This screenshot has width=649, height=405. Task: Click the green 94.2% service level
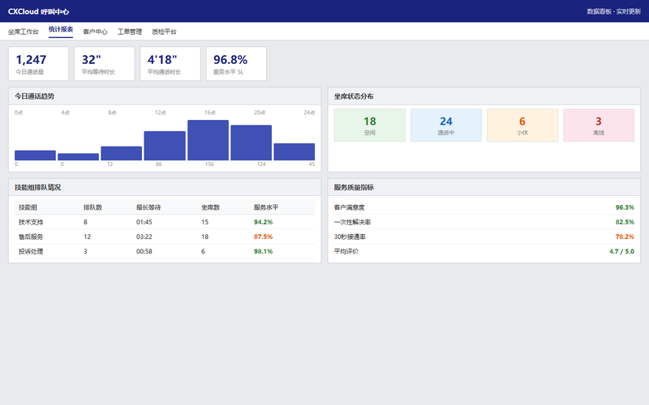click(263, 222)
